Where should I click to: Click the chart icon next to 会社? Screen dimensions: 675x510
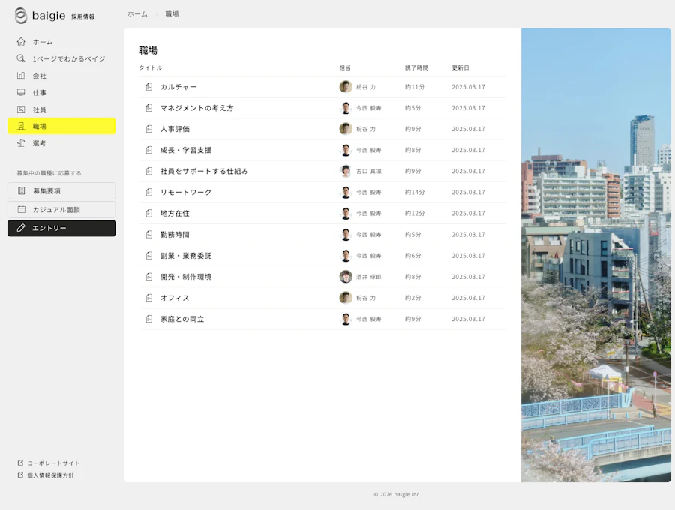coord(21,75)
